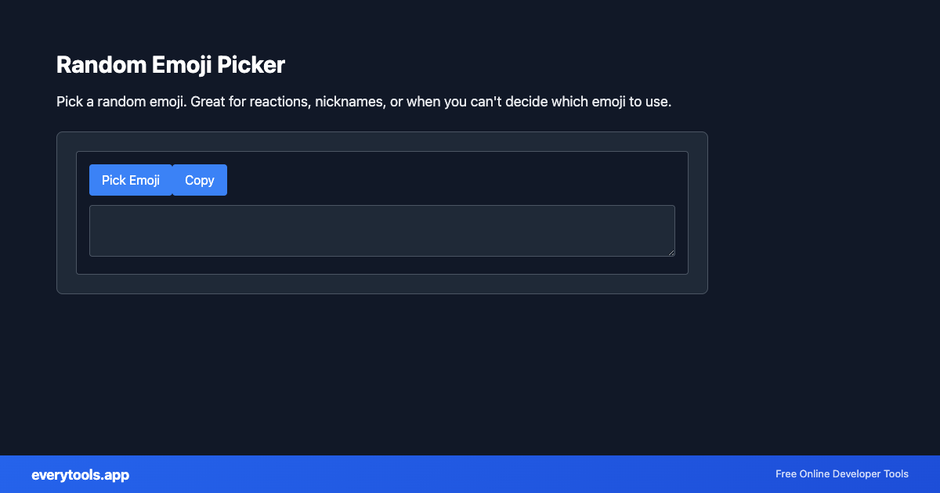Click the blue footer bar

(x=470, y=474)
